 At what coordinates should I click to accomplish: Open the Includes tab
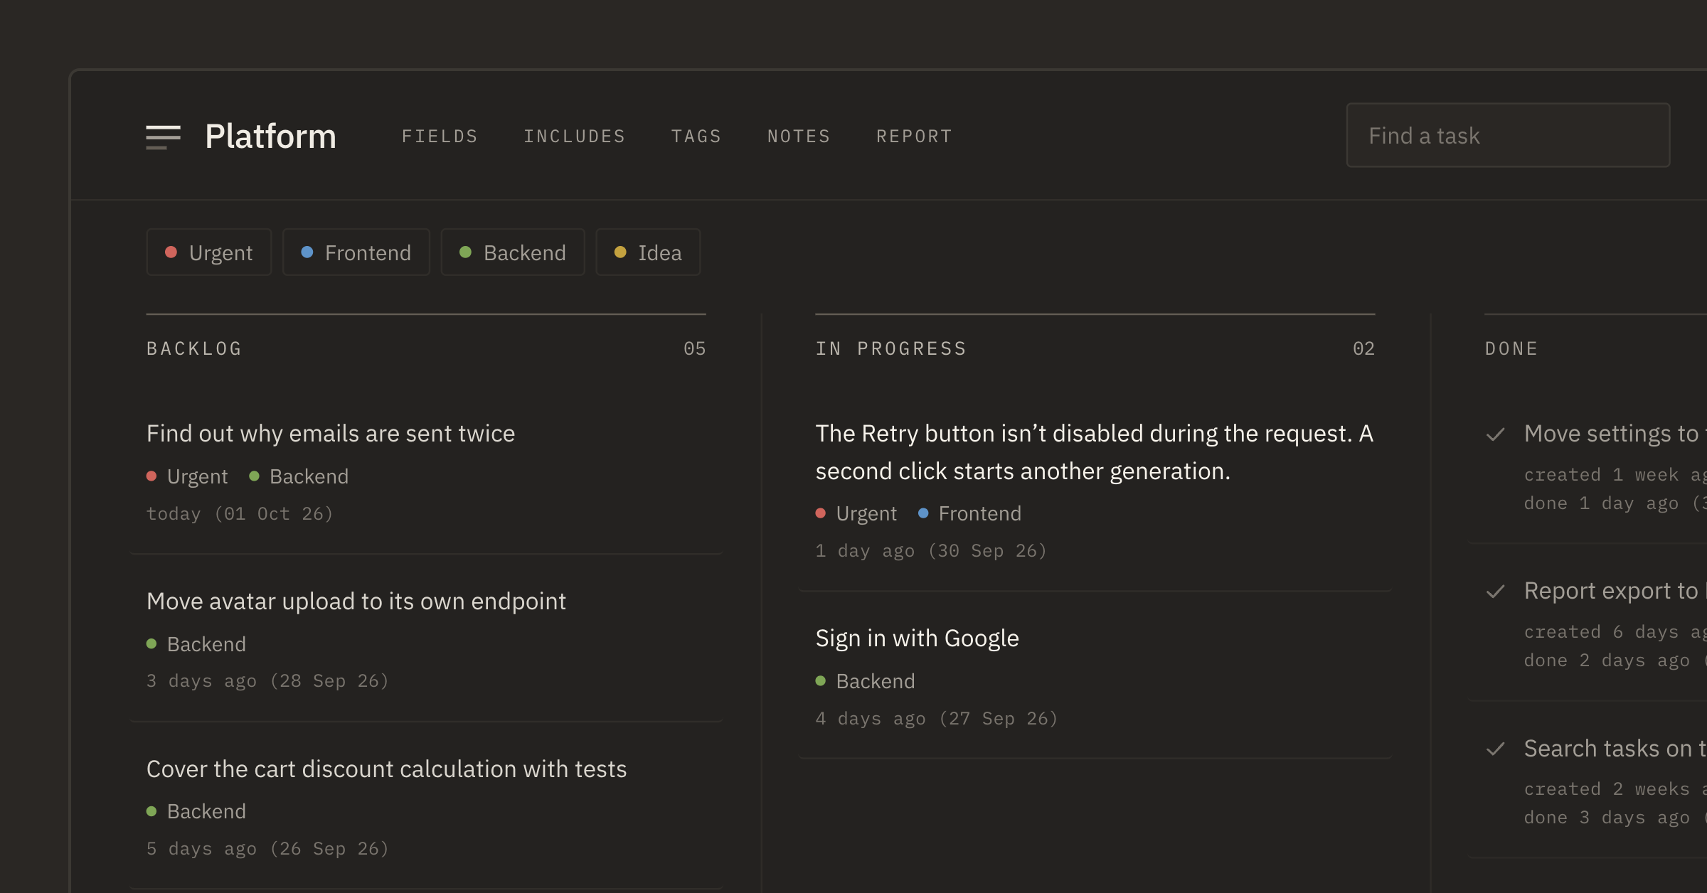(x=575, y=136)
